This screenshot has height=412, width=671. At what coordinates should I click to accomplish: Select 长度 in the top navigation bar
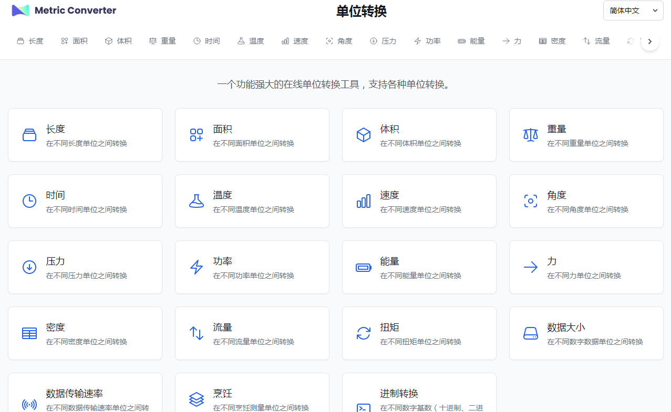30,41
